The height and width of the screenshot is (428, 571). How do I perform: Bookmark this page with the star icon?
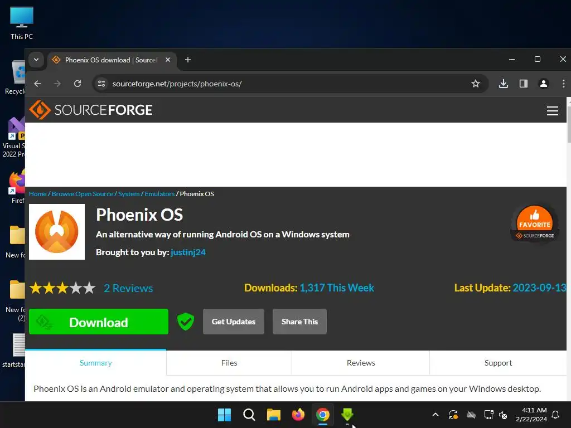click(475, 84)
